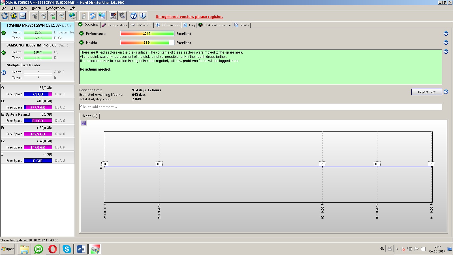453x255 pixels.
Task: Open help via toolbar question mark icon
Action: (x=134, y=16)
